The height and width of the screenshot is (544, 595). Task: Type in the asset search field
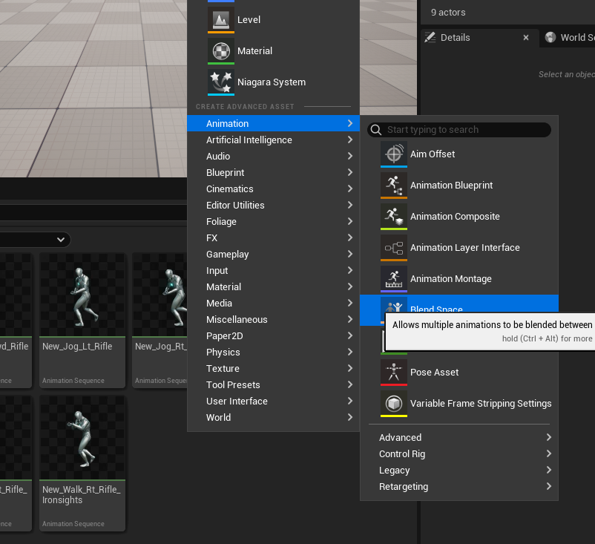[459, 130]
